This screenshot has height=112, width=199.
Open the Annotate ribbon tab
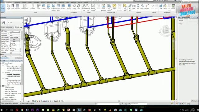pyautogui.click(x=36, y=2)
